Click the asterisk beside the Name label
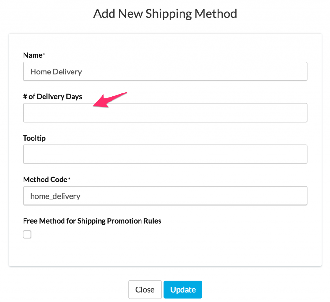The width and height of the screenshot is (330, 302). click(44, 55)
